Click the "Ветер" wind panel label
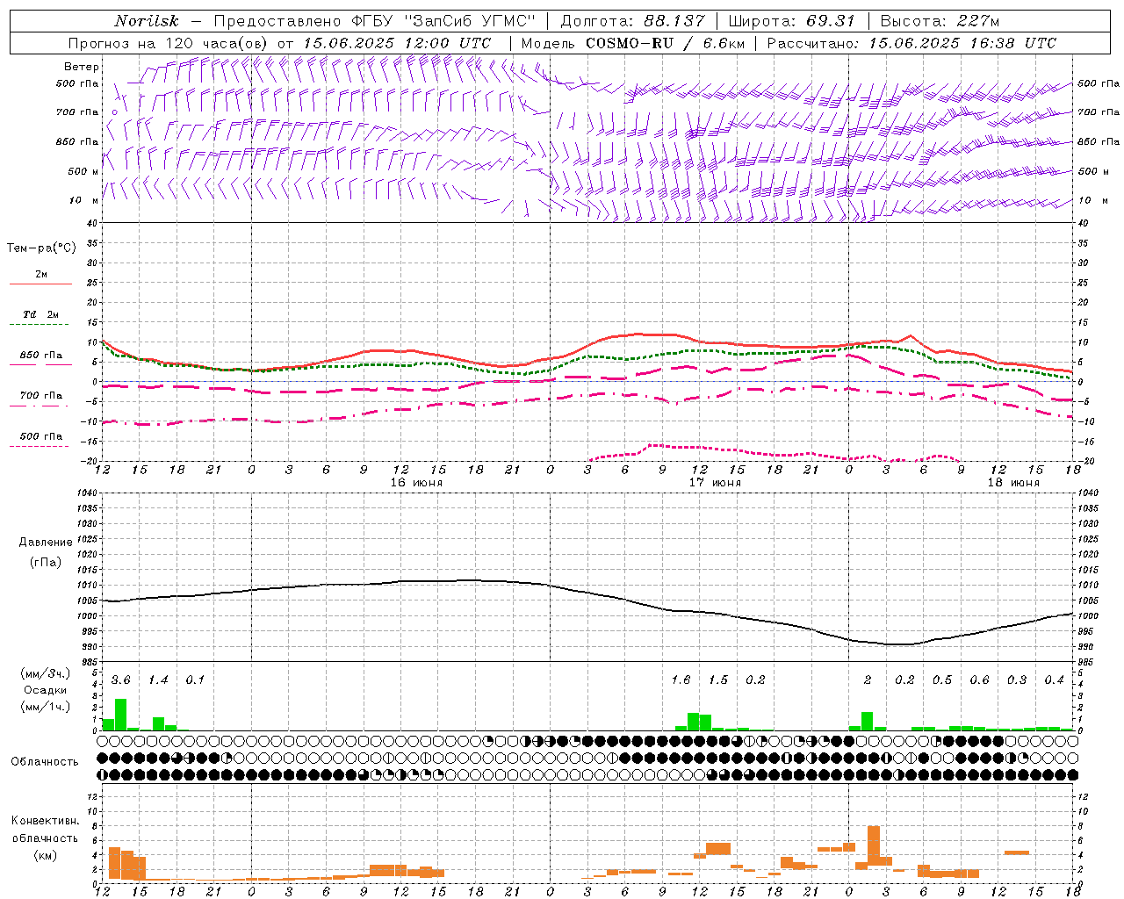Screen dimensions: 1124x899 82,67
